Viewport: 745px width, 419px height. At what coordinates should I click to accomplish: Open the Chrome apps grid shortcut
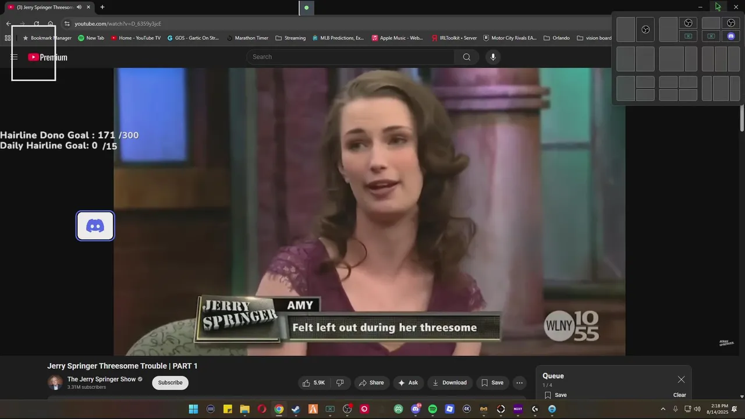tap(8, 38)
